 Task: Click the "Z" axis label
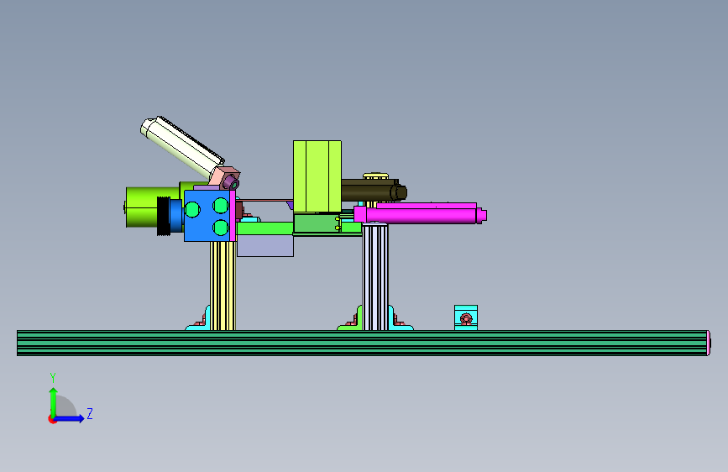point(90,413)
